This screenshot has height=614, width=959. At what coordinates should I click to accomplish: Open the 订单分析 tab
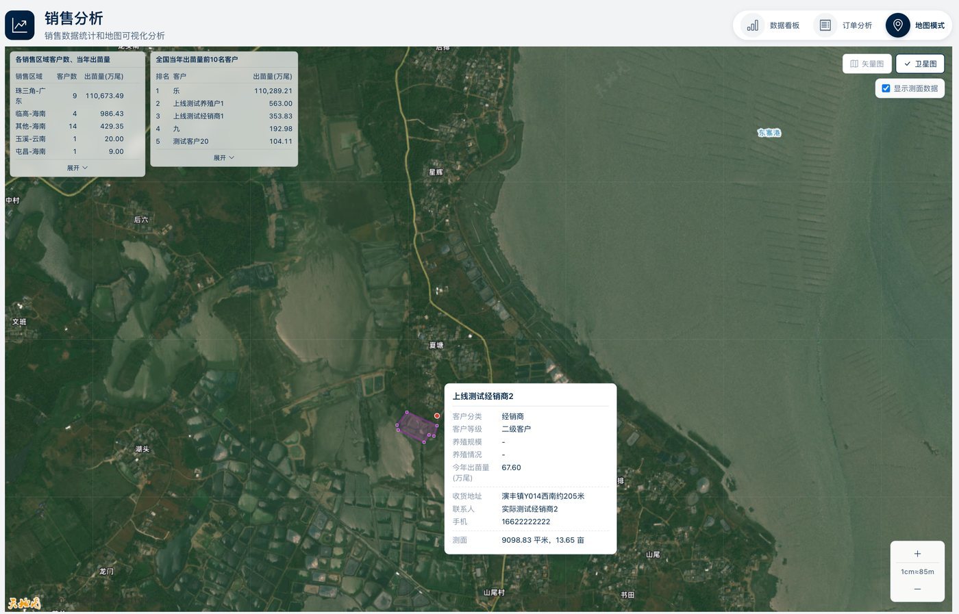(843, 25)
